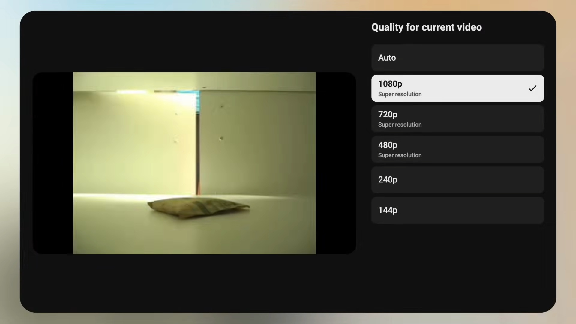The height and width of the screenshot is (324, 576).
Task: Select the 240p quality row
Action: click(x=457, y=179)
